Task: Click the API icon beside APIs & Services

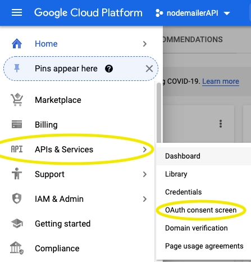Action: click(17, 150)
